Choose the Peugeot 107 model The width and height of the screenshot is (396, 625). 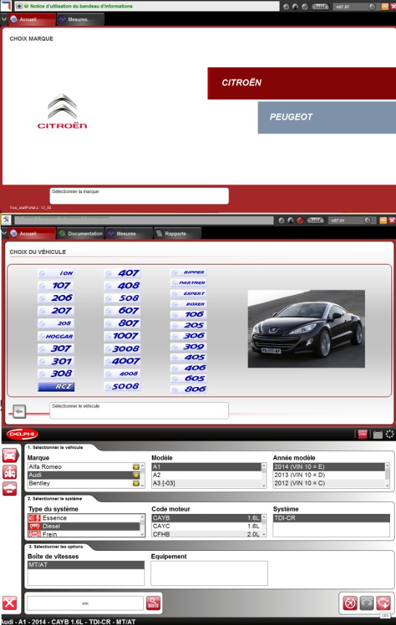[x=56, y=286]
